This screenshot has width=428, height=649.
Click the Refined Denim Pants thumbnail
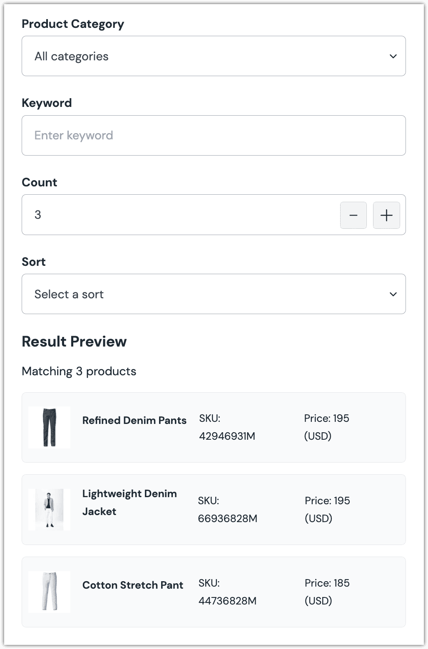coord(49,427)
